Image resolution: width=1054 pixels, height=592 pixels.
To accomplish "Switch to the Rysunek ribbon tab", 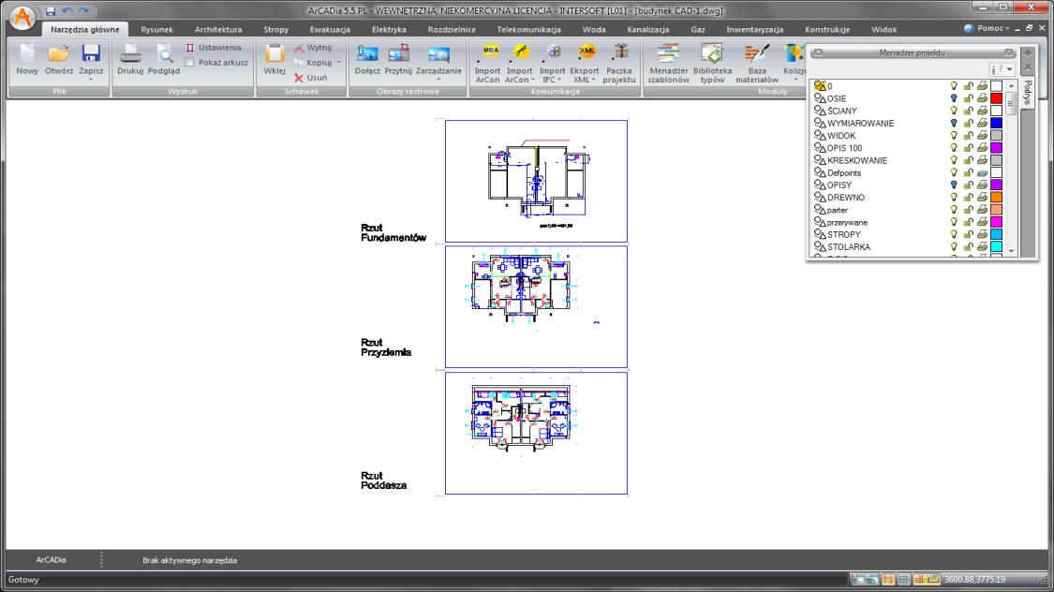I will pyautogui.click(x=156, y=30).
